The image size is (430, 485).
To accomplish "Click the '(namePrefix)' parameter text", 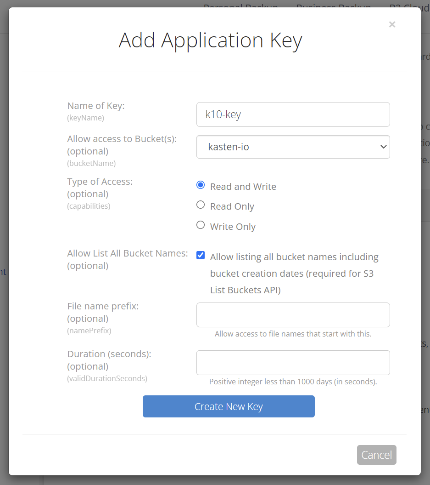I will [x=89, y=331].
